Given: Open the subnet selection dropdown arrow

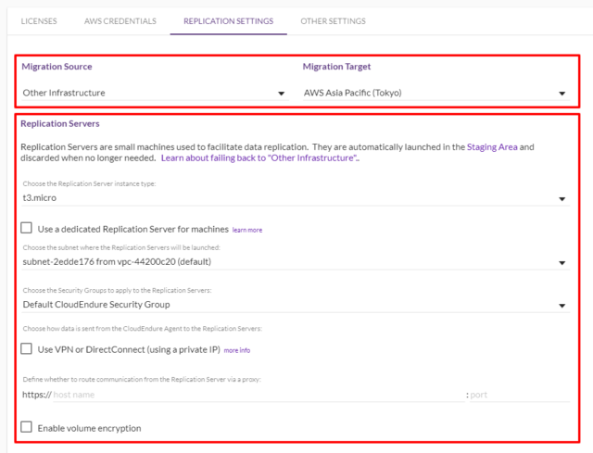Looking at the screenshot, I should [562, 263].
